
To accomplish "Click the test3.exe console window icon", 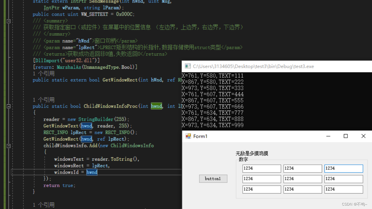I will click(187, 66).
